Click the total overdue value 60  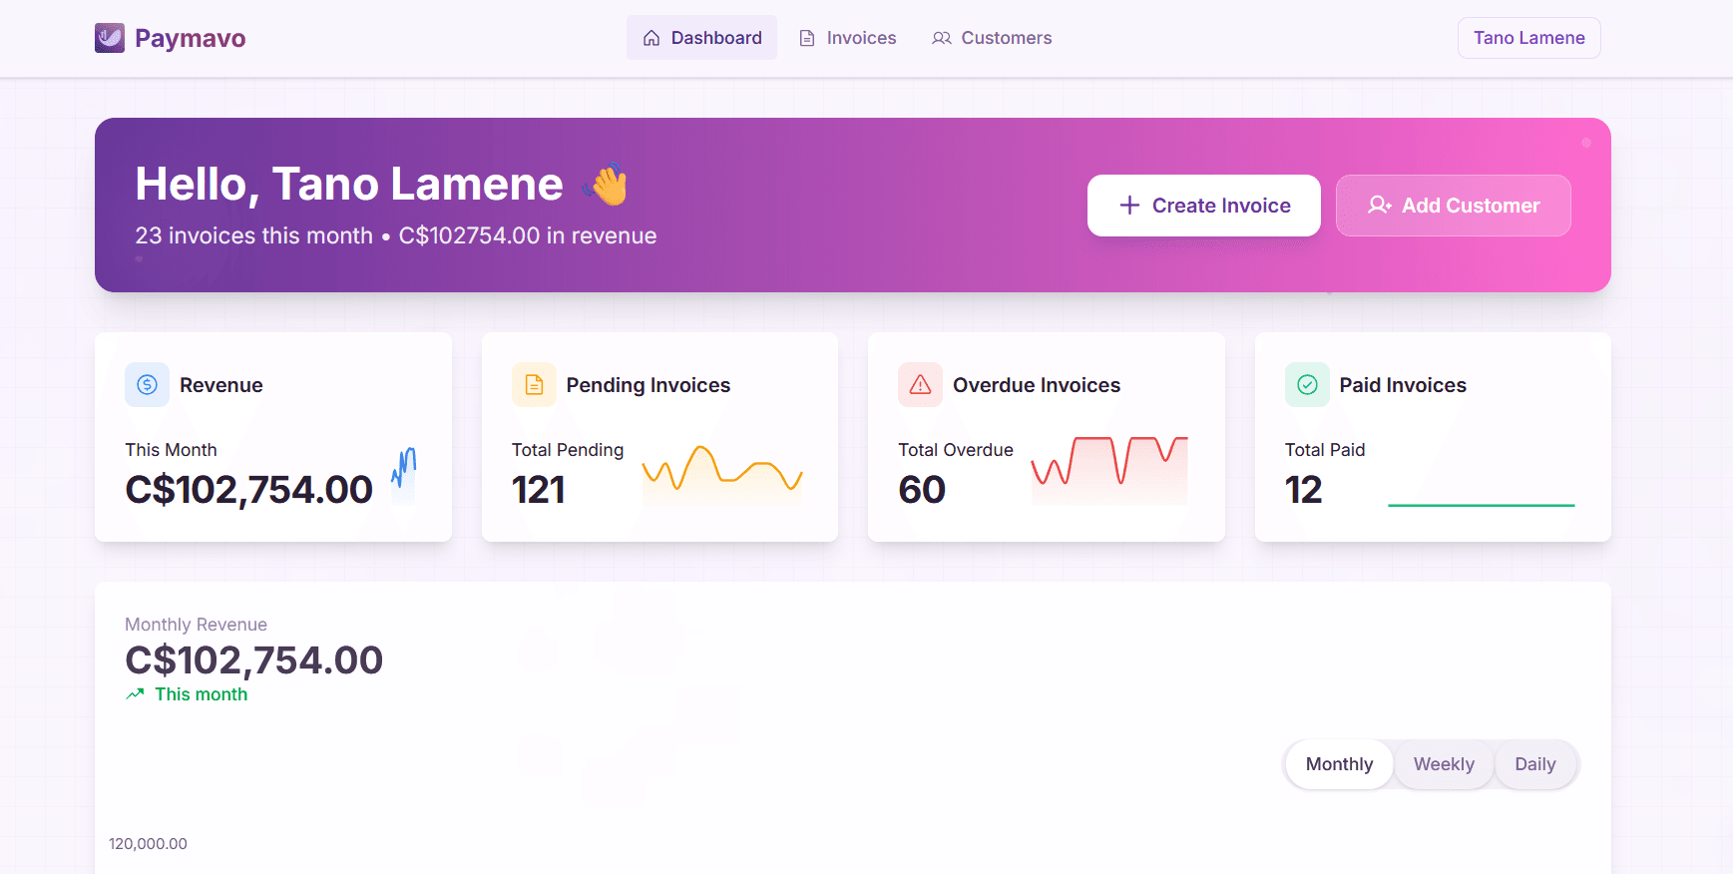coord(922,490)
